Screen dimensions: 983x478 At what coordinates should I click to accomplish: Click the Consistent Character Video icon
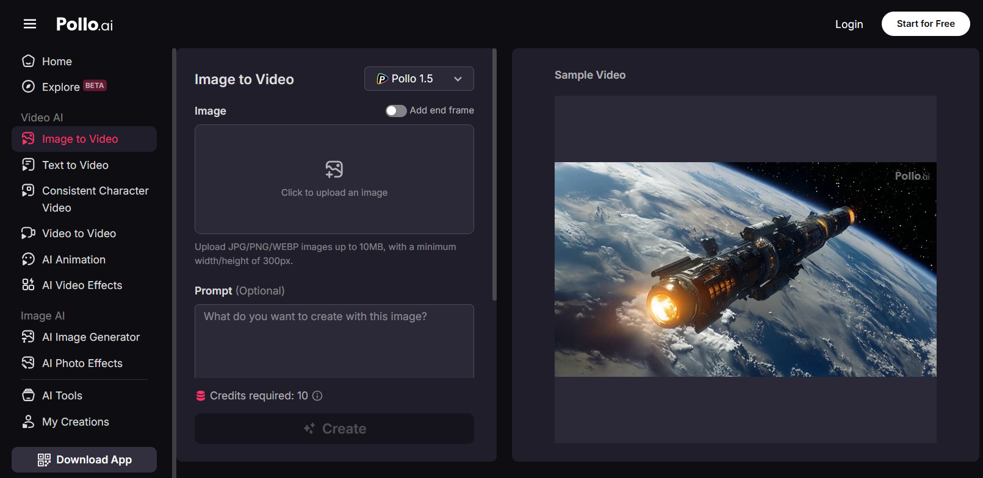[x=28, y=190]
